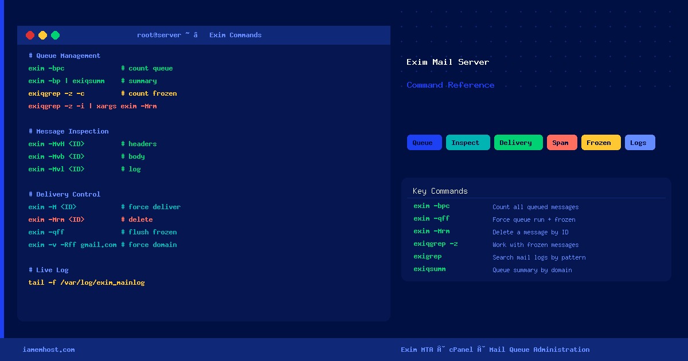Click the green maximize dot in terminal
Image resolution: width=688 pixels, height=361 pixels.
point(56,35)
